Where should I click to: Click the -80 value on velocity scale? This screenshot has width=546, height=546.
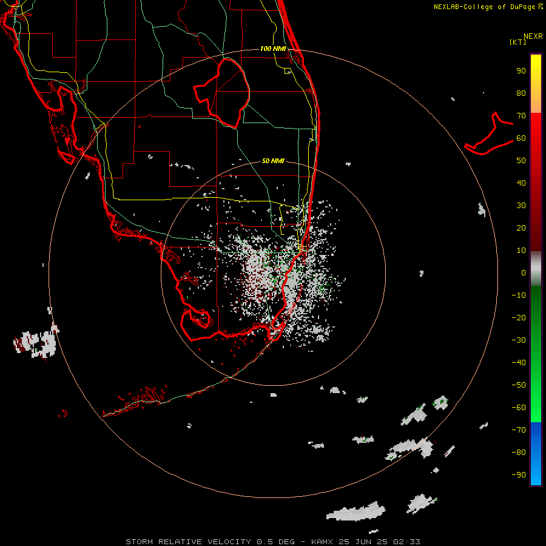(519, 453)
